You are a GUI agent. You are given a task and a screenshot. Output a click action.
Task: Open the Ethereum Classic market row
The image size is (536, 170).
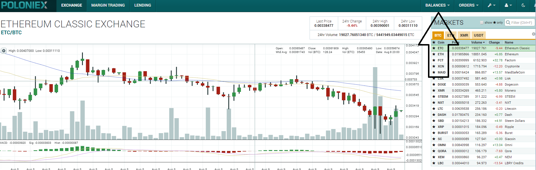[x=483, y=48]
